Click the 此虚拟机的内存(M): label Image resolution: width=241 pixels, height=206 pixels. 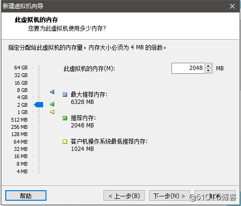coord(89,69)
